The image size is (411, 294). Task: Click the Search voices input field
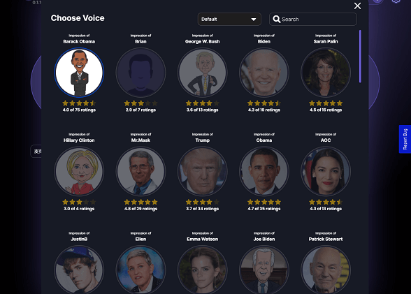[313, 19]
